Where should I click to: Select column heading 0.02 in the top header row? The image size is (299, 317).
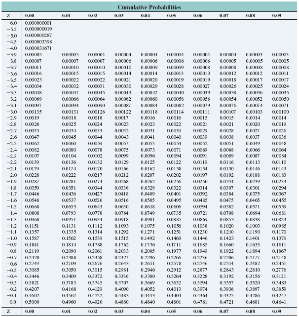(93, 16)
